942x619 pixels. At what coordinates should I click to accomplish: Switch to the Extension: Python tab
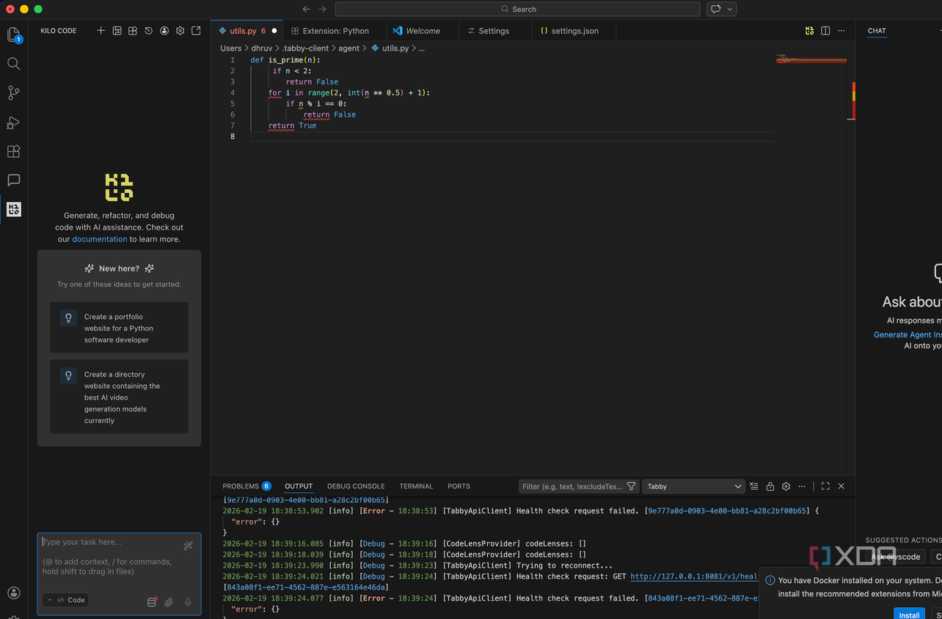335,31
